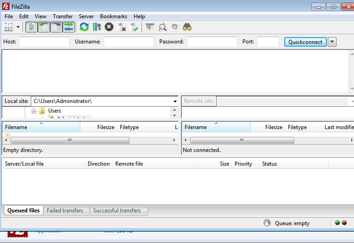Open the Local site path dropdown
Image resolution: width=354 pixels, height=243 pixels.
point(175,101)
